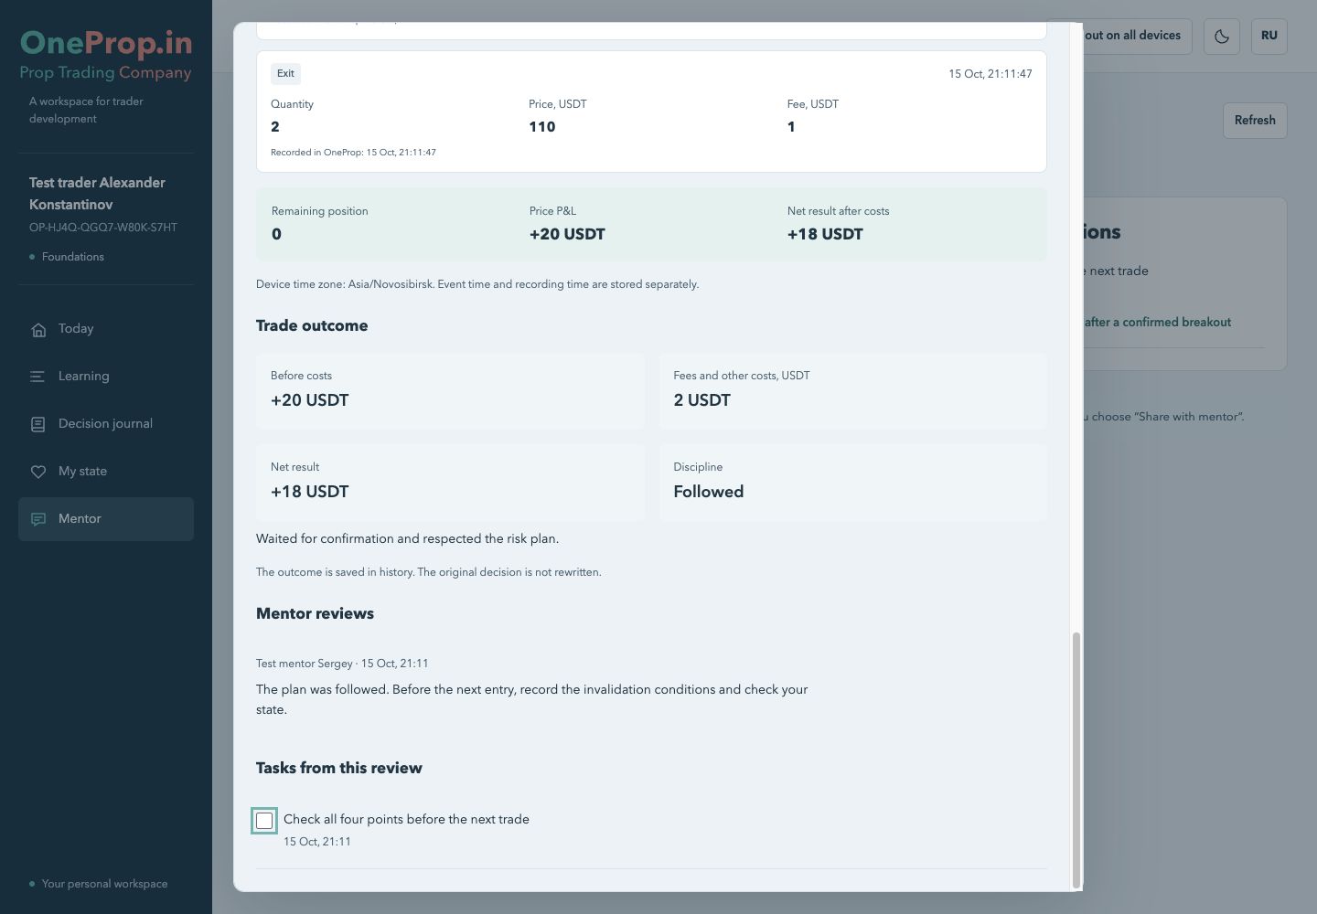Click the Refresh button
The width and height of the screenshot is (1317, 914).
(x=1255, y=121)
